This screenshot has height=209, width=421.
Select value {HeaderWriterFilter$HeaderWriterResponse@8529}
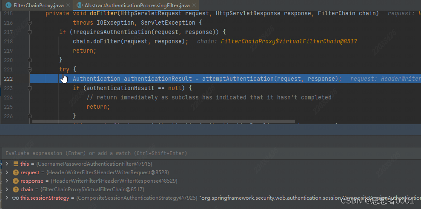coord(114,181)
